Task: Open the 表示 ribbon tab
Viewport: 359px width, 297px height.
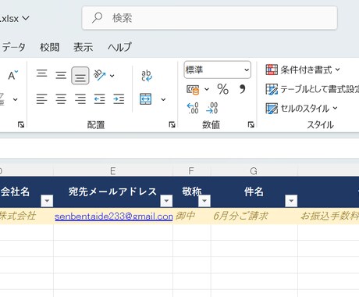Action: click(x=83, y=47)
